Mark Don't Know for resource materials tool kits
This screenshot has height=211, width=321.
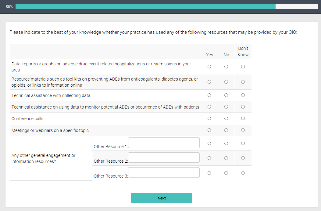click(x=243, y=82)
